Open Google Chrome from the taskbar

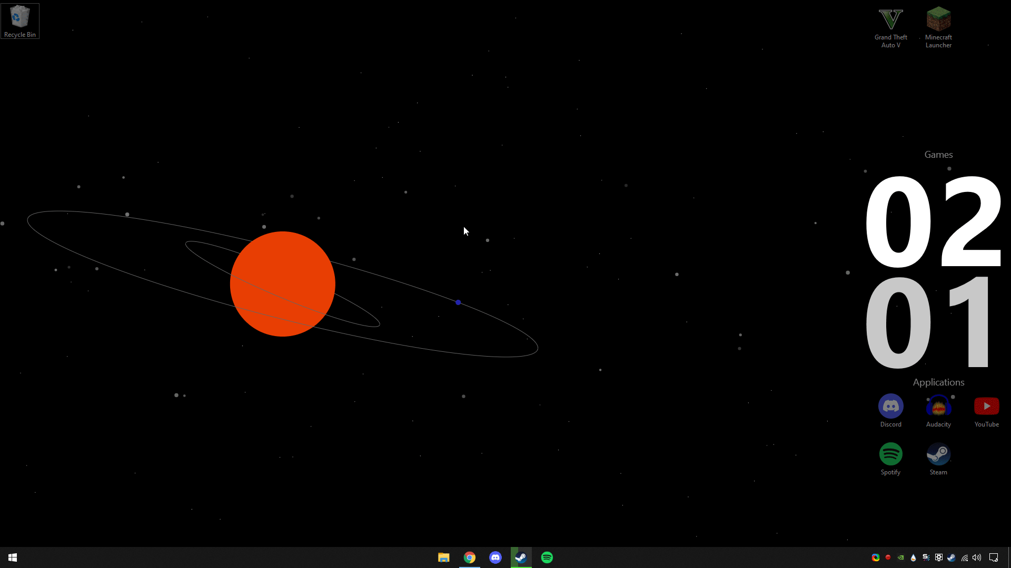[470, 557]
